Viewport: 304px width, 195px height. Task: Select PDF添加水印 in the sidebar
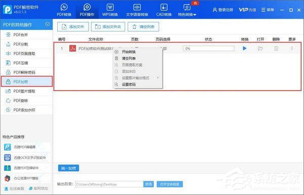point(26,110)
